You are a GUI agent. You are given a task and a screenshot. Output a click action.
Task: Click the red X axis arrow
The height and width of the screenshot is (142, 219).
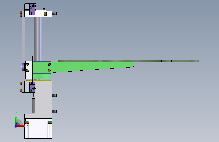(21, 126)
